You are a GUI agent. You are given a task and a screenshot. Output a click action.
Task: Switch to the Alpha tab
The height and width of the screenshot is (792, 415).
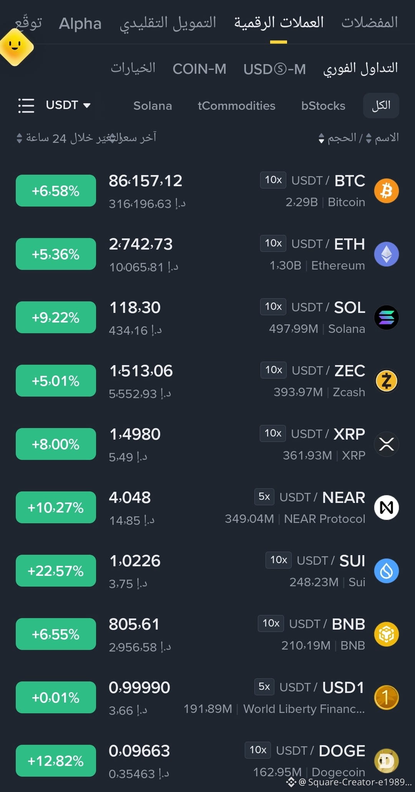80,24
